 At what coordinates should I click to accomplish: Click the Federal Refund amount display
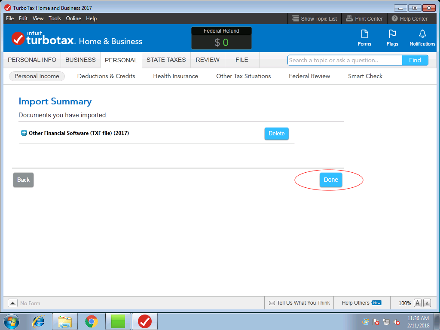(221, 43)
